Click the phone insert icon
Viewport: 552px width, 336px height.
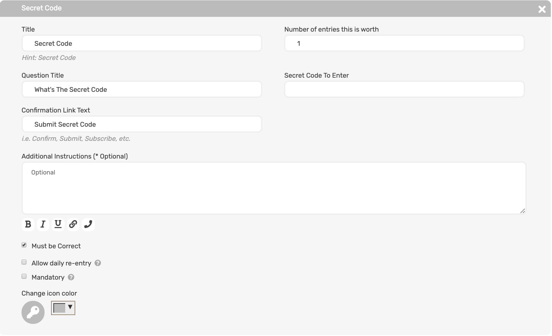coord(88,224)
